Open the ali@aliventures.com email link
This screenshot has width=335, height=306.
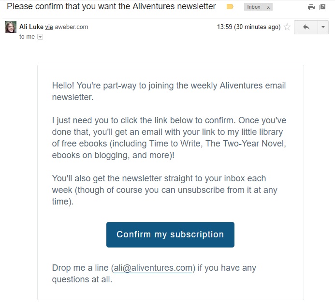point(153,268)
